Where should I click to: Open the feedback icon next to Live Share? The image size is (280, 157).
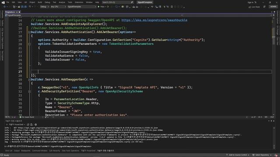[x=264, y=7]
